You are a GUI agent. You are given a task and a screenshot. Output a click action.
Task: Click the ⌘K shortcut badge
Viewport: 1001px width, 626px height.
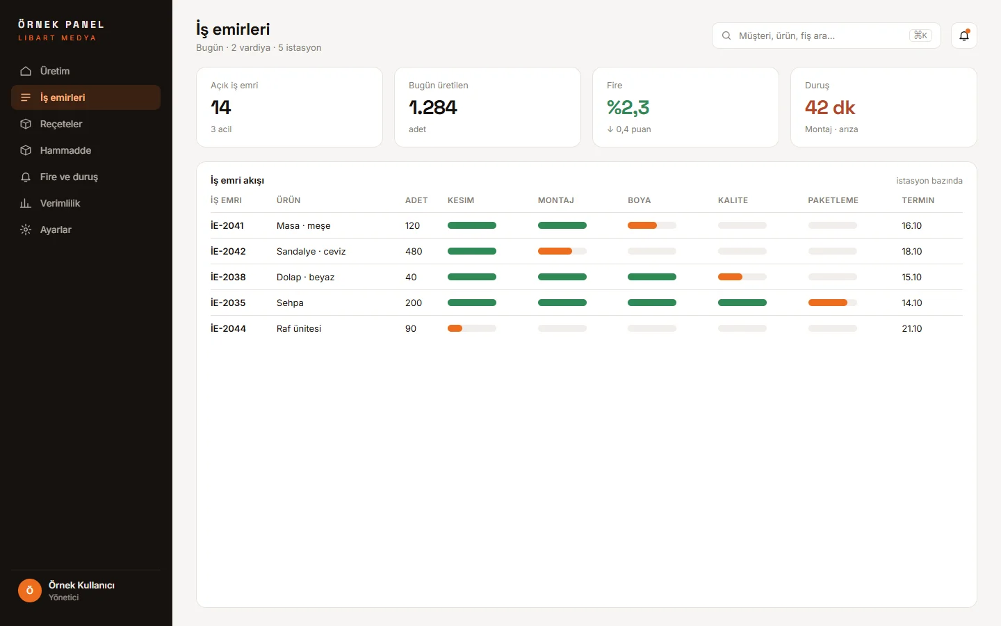(920, 35)
